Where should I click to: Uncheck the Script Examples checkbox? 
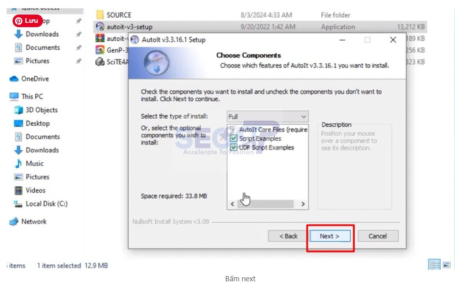click(x=233, y=138)
